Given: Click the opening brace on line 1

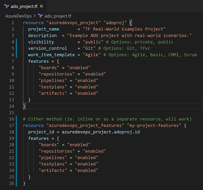Looking at the screenshot, I should 131,23.
